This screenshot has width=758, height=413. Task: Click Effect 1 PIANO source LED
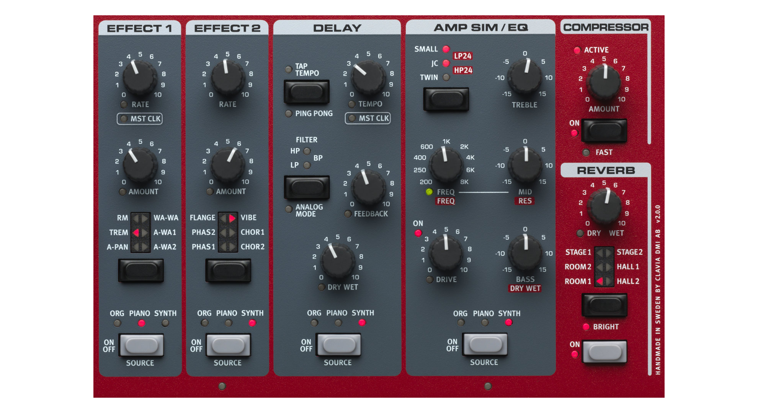coord(141,324)
